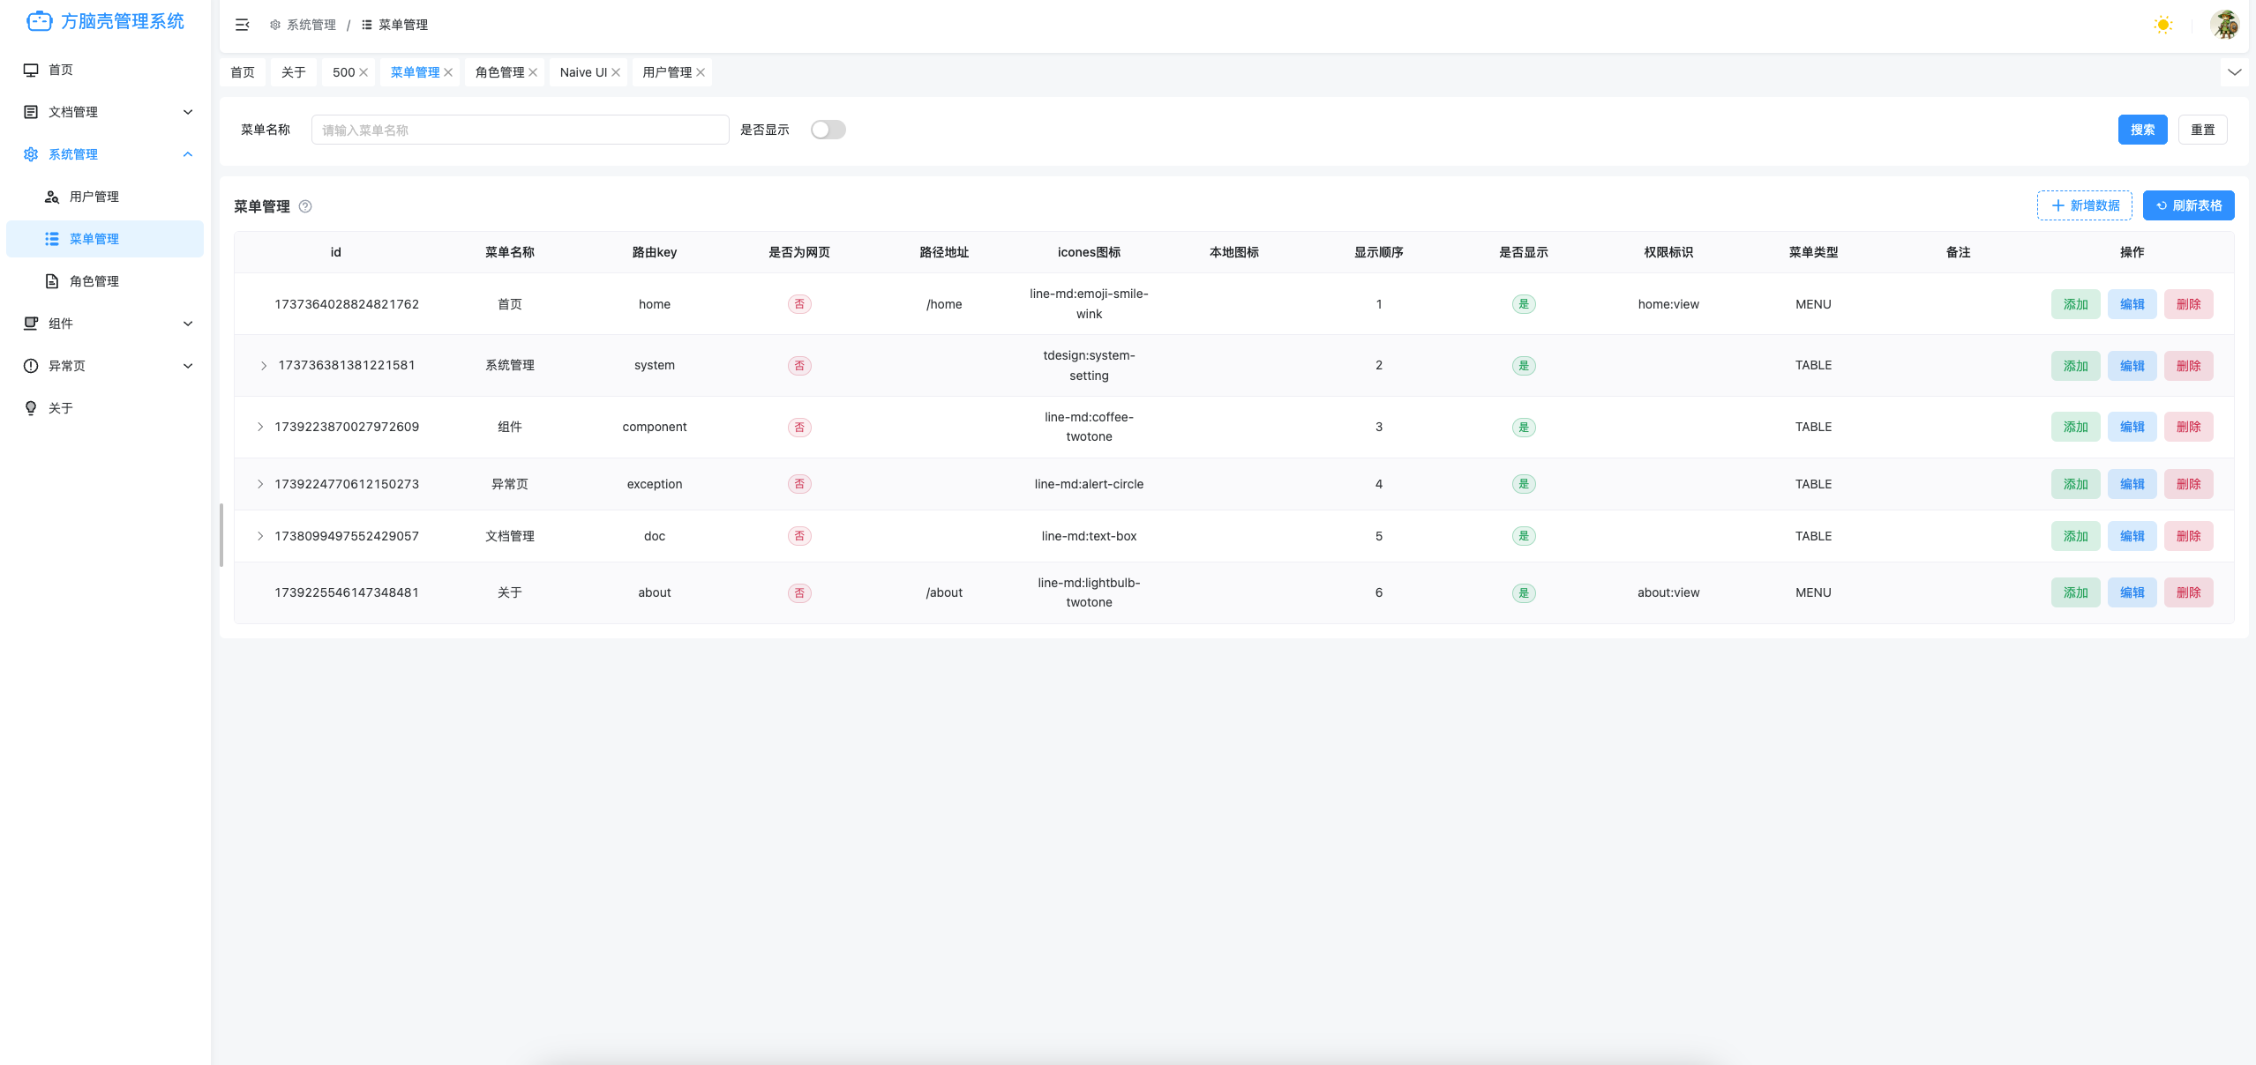Expand the 文档管理 table row
Viewport: 2256px width, 1065px height.
[260, 536]
